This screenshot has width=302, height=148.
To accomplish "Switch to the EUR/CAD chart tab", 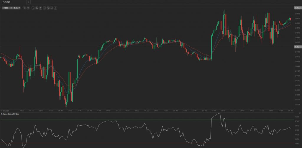I will point(6,2).
